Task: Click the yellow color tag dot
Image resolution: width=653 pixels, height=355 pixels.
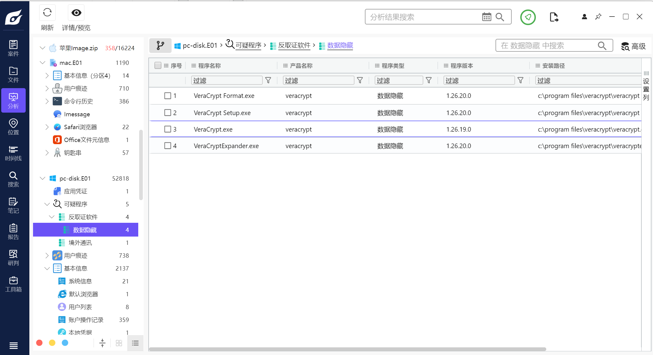Action: (52, 343)
